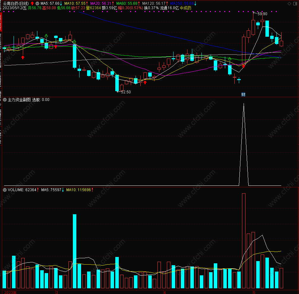Click the low price 低56.66
Image resolution: width=299 pixels, height=294 pixels.
64,8
